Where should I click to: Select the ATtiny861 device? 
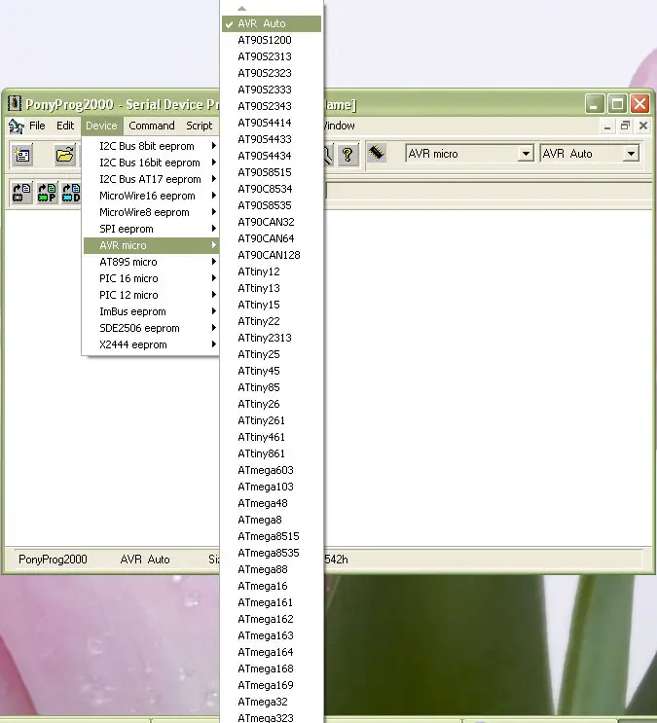(x=272, y=454)
